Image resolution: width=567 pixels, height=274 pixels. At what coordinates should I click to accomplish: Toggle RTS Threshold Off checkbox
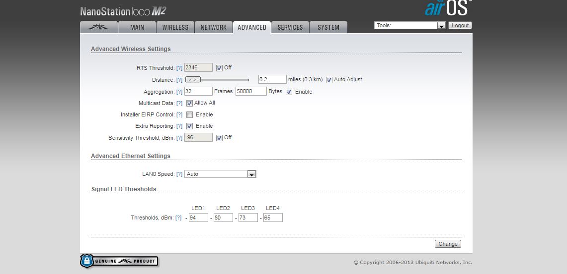[x=219, y=68]
